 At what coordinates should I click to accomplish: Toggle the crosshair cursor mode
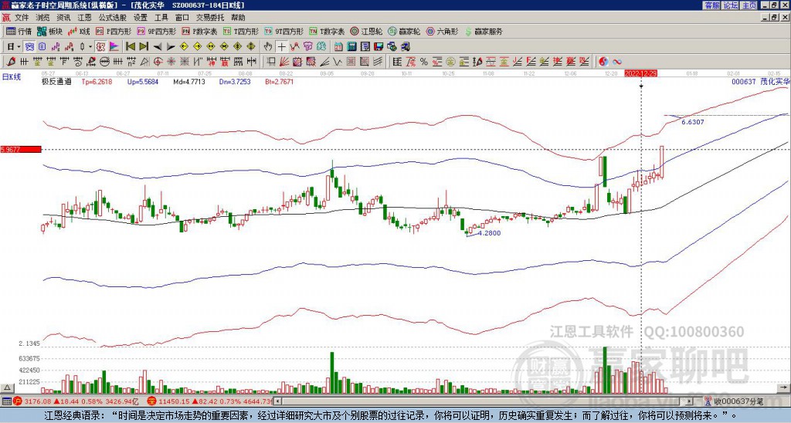[x=283, y=46]
